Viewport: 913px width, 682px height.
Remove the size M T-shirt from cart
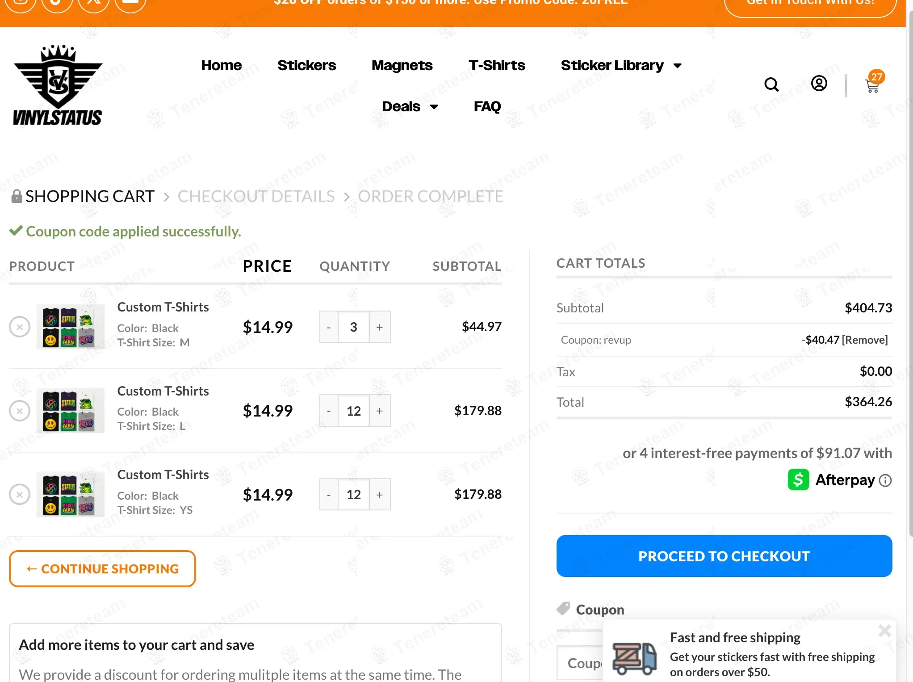pyautogui.click(x=20, y=327)
